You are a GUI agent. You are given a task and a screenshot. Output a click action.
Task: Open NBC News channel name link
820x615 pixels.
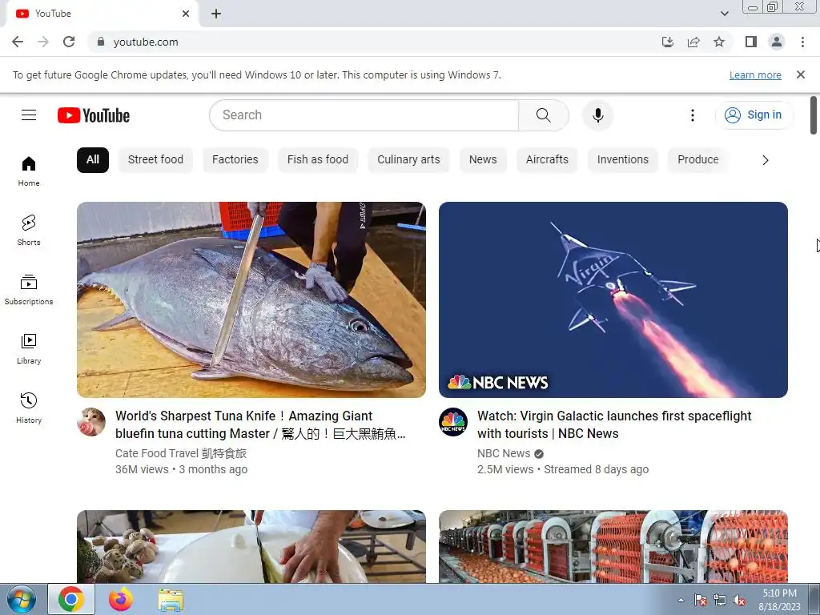(x=504, y=453)
